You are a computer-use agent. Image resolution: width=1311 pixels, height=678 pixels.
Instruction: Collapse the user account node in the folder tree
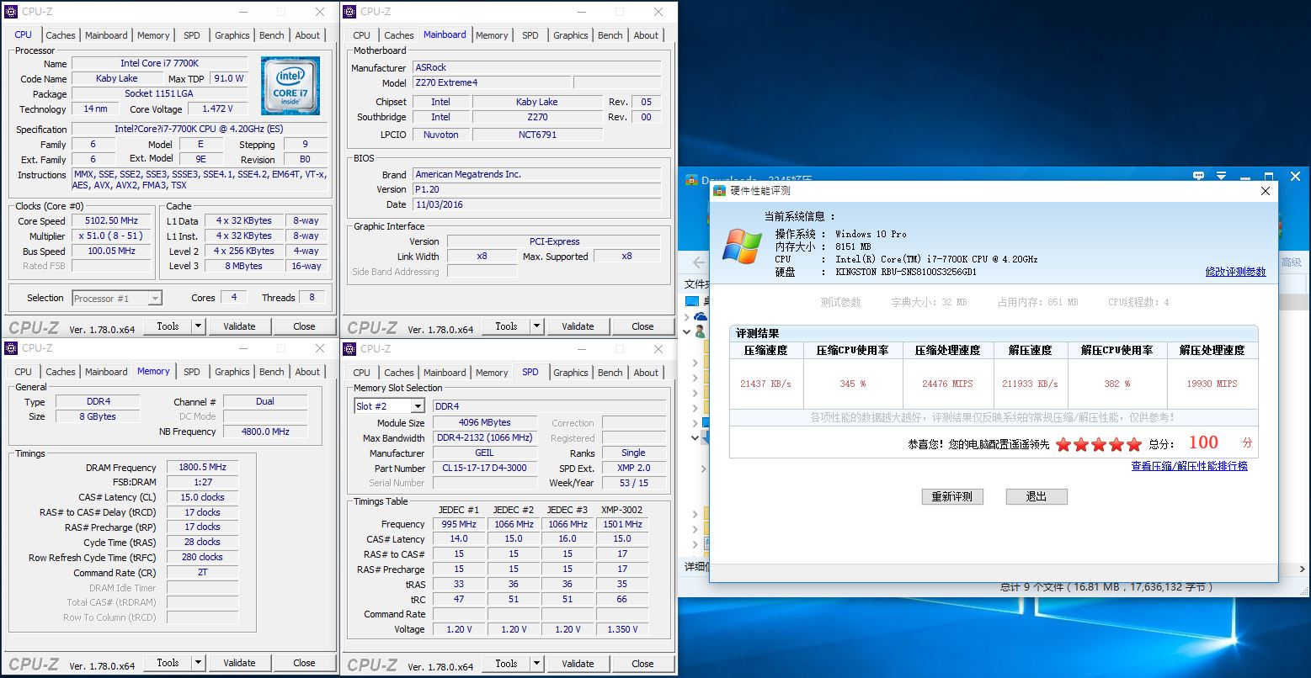pos(687,332)
